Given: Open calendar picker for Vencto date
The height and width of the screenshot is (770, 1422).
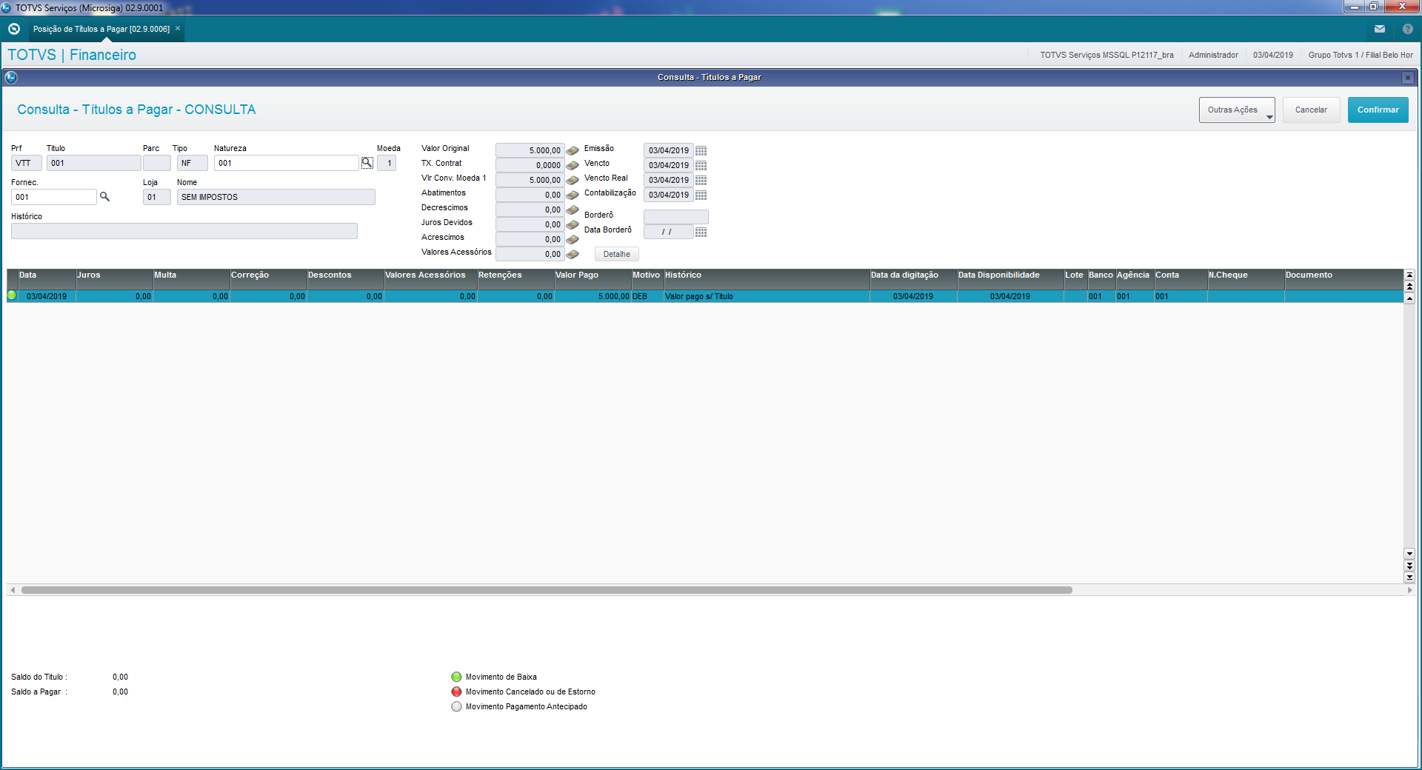Looking at the screenshot, I should pos(701,165).
